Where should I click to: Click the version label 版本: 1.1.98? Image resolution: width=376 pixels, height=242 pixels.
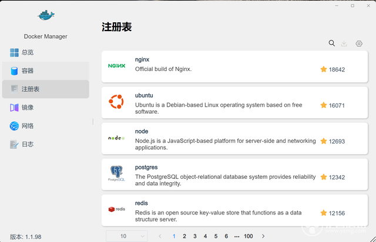click(x=26, y=237)
